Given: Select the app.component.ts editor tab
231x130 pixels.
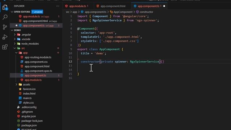Looking at the screenshot, I should click(148, 6).
